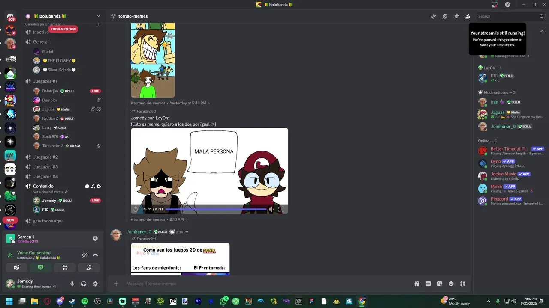Viewport: 549px width, 308px height.
Task: Open the comic strip image thumbnail
Action: (x=153, y=60)
